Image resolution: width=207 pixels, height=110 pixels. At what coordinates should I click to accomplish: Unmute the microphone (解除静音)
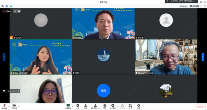pyautogui.click(x=4, y=106)
